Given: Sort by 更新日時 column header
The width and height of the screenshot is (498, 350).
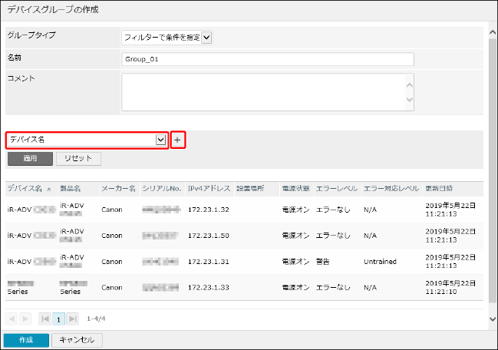Looking at the screenshot, I should (439, 188).
